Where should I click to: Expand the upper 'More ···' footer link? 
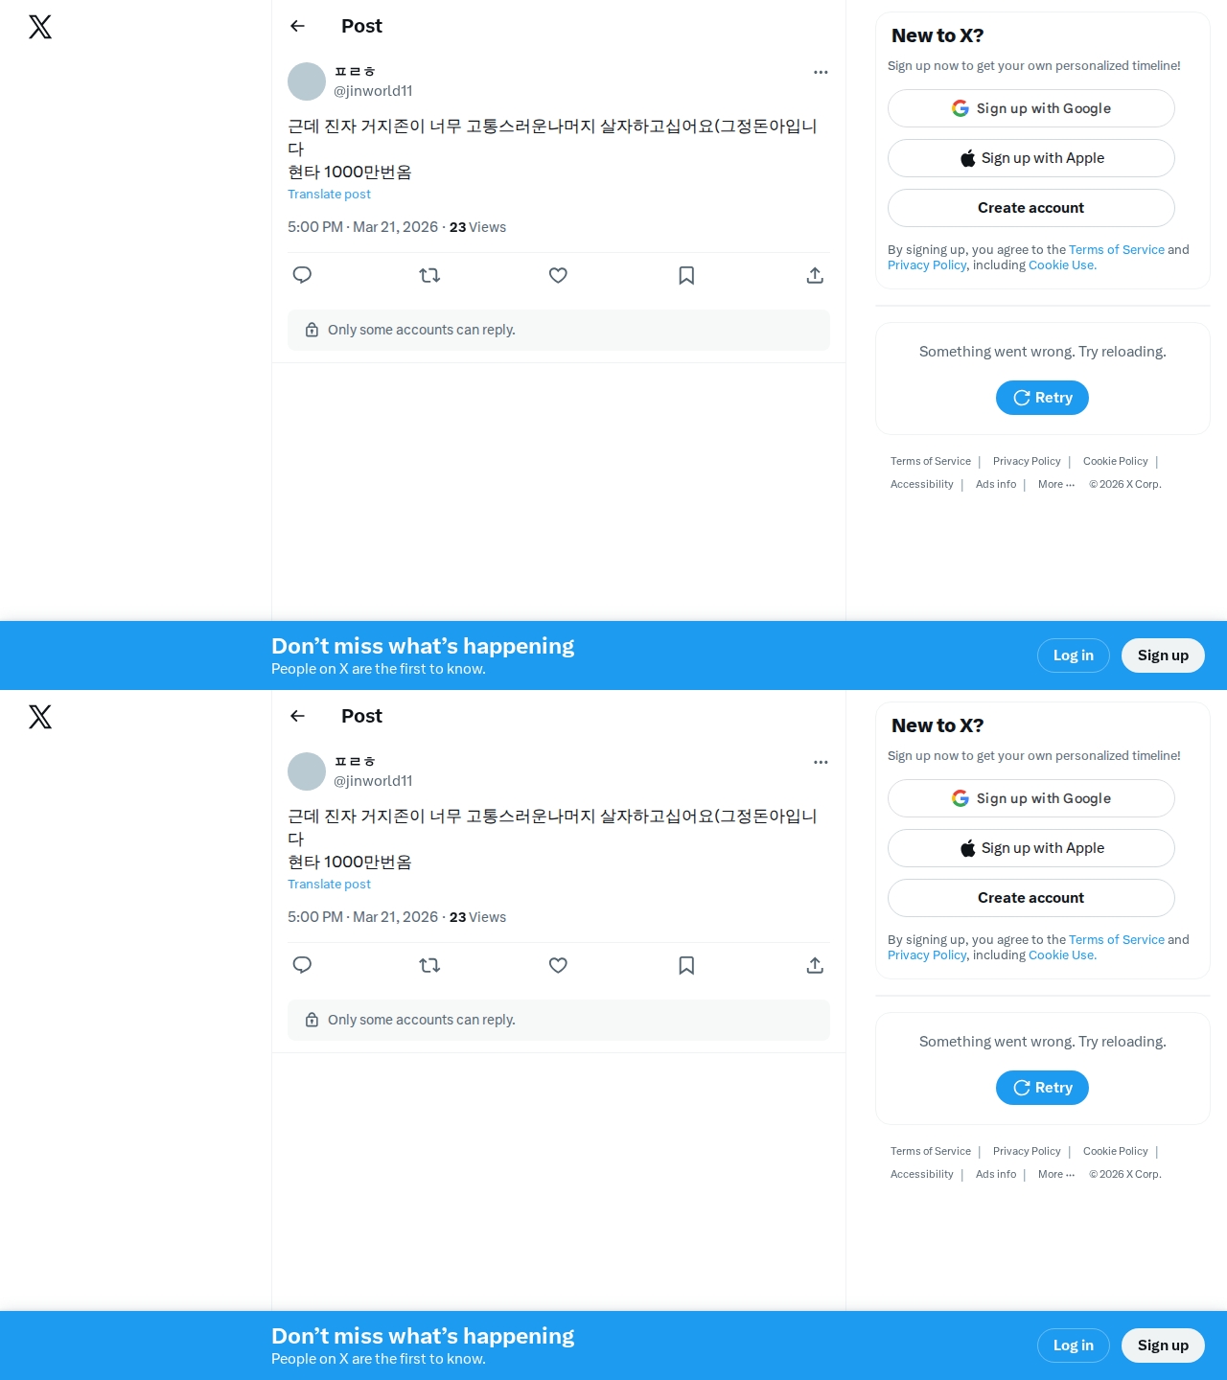[1056, 484]
